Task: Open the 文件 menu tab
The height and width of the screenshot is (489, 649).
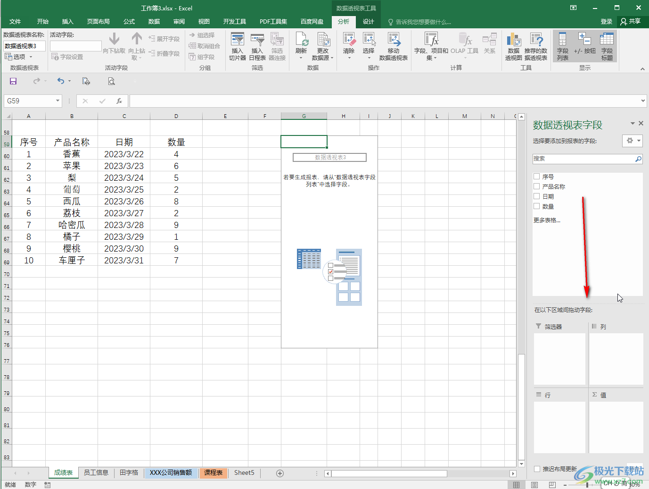Action: click(x=15, y=22)
